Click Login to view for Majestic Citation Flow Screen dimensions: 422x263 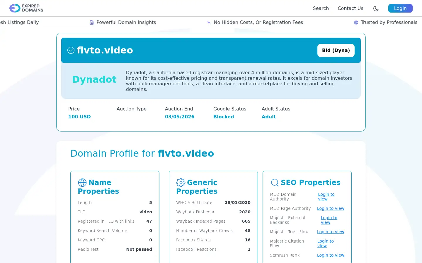pos(325,243)
